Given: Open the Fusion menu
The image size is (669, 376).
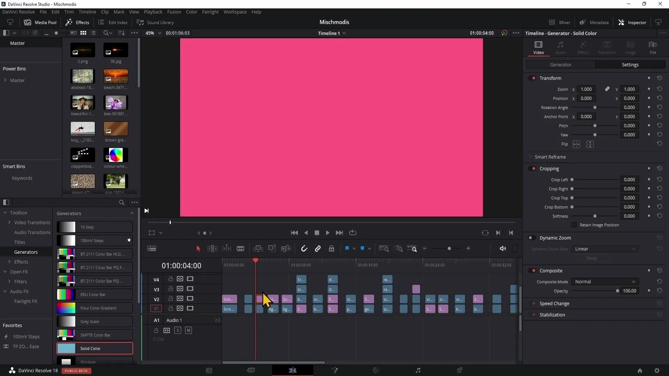Looking at the screenshot, I should tap(174, 12).
